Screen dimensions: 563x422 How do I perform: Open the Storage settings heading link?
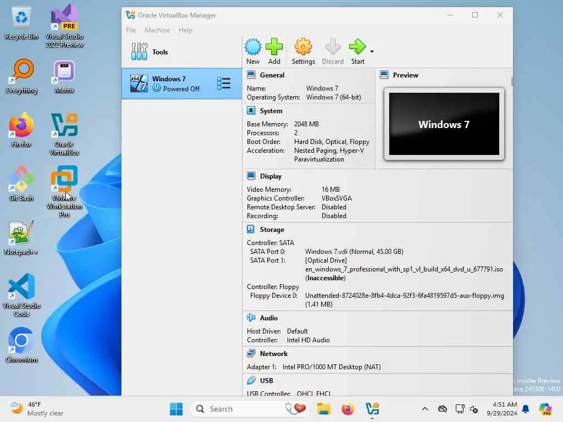coord(272,229)
